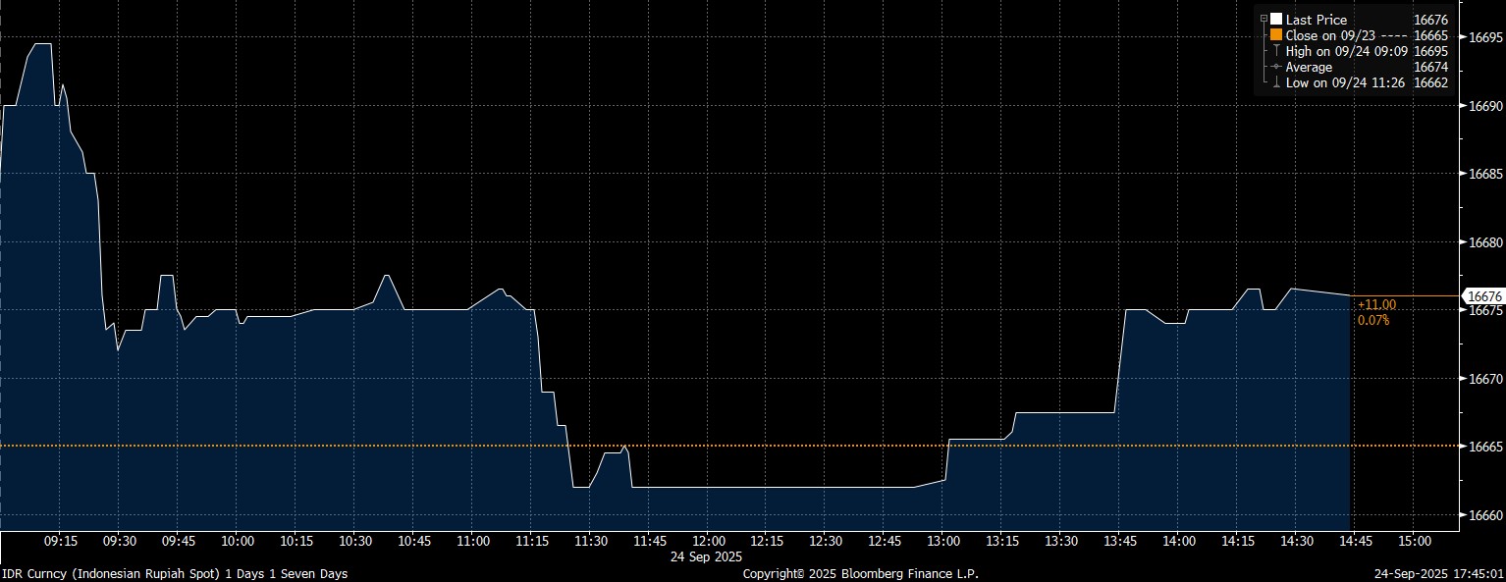
Task: Click the white Last Price color swatch
Action: 1276,20
